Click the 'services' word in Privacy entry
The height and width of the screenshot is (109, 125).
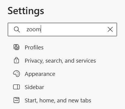(x=86, y=61)
